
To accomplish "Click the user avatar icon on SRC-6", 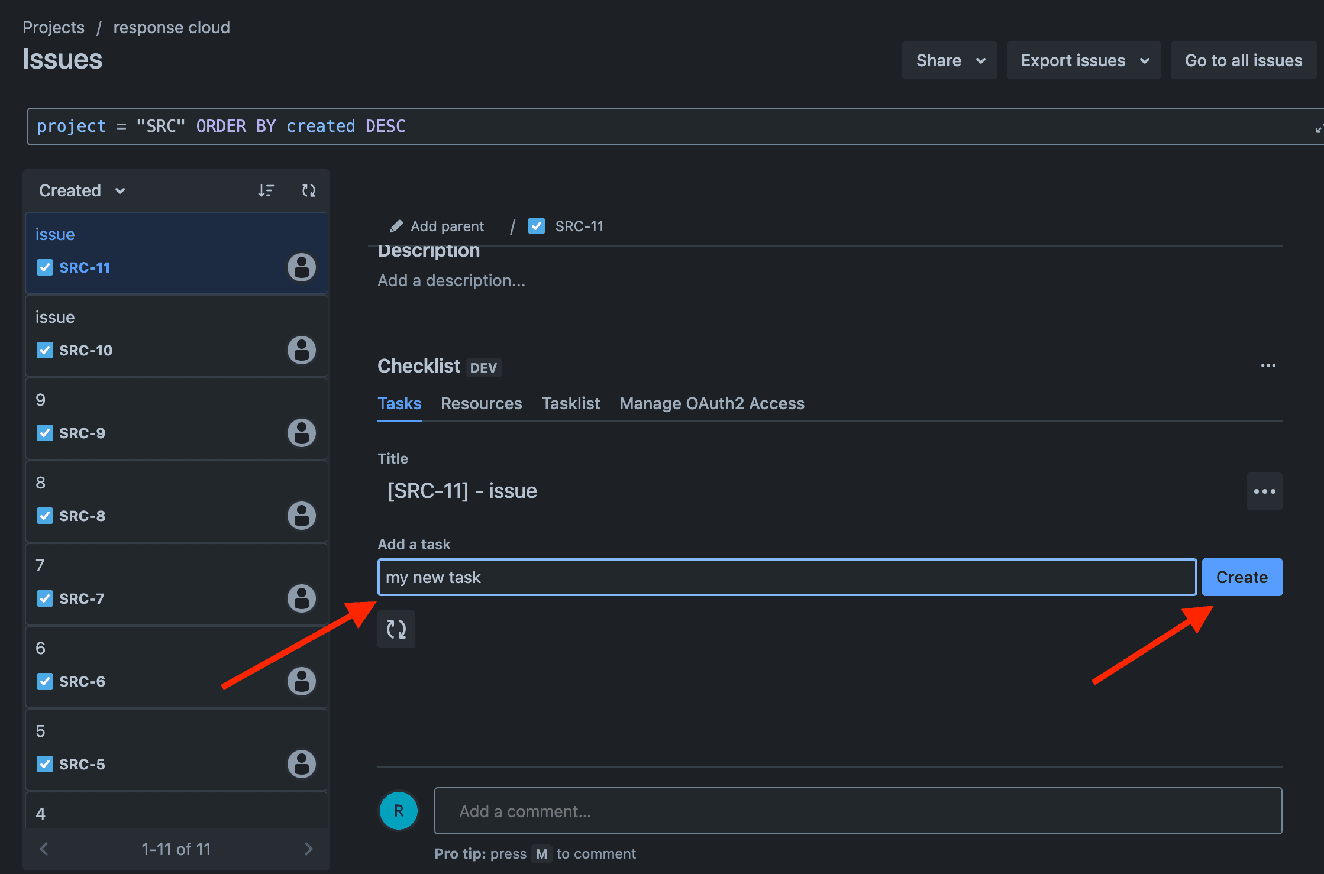I will click(x=301, y=680).
